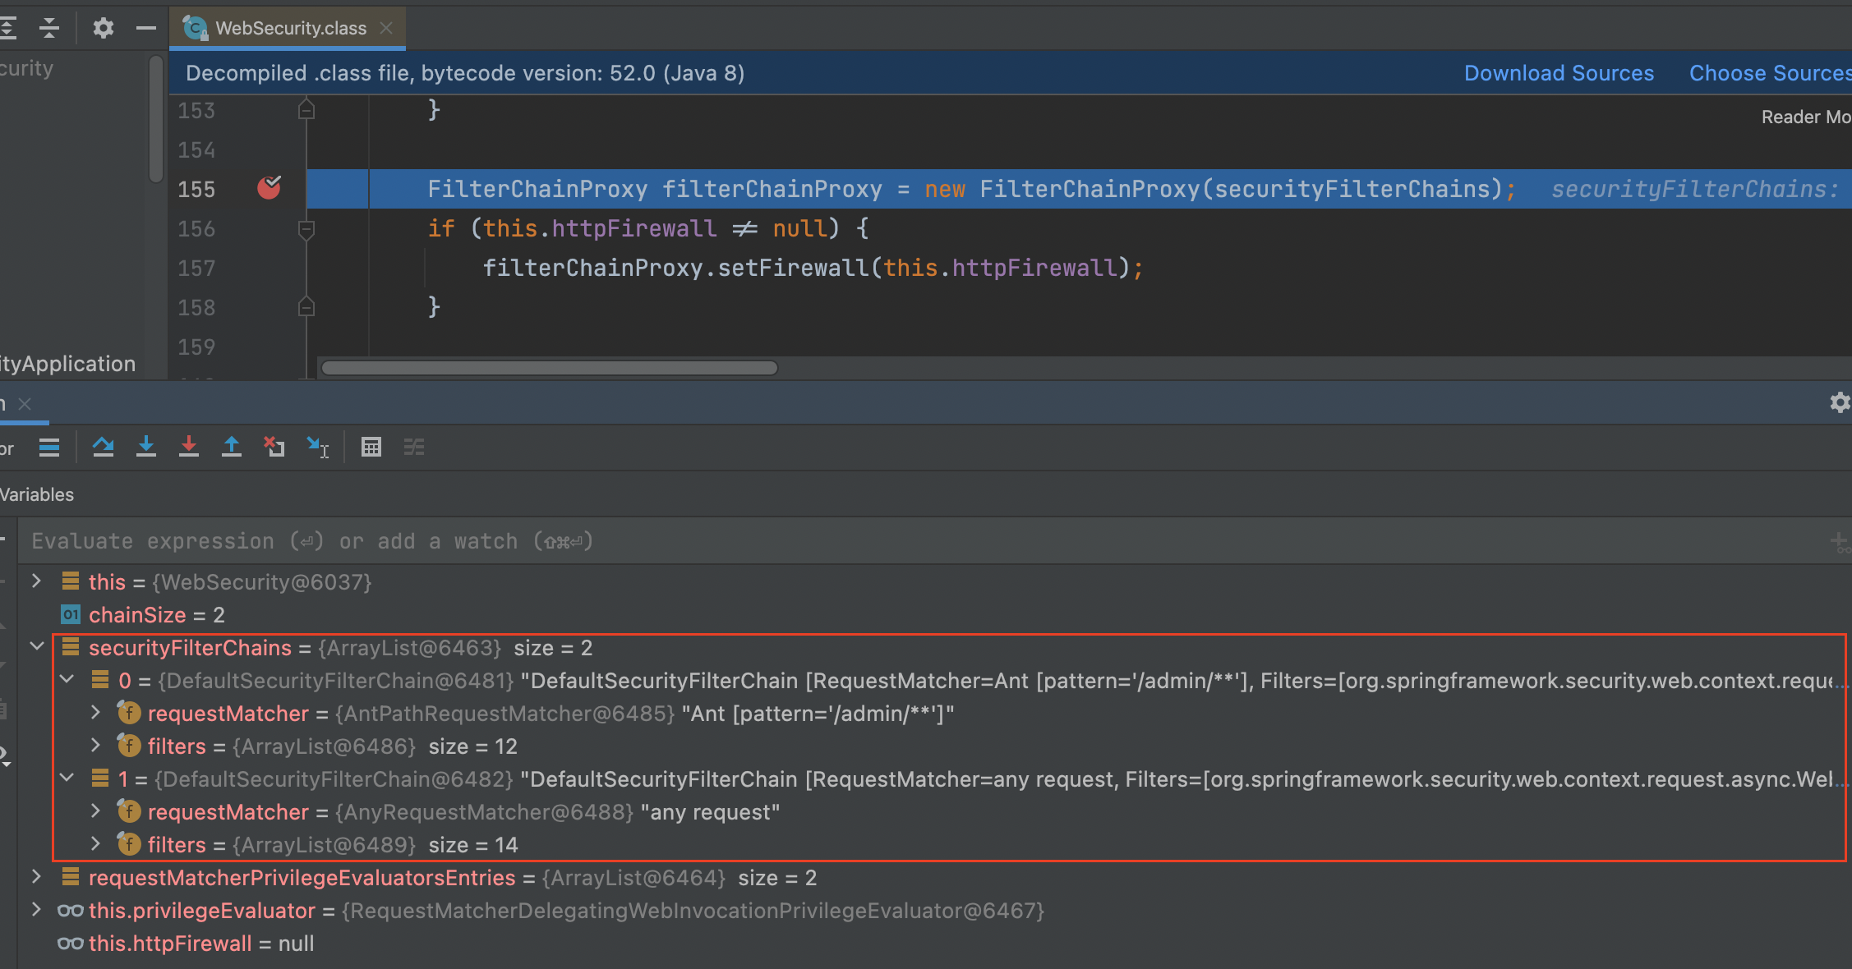Select the WebSecurity.class editor tab

[x=290, y=28]
